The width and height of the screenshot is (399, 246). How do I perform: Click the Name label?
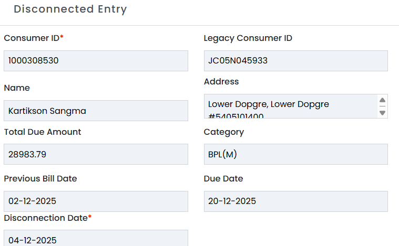tap(17, 88)
